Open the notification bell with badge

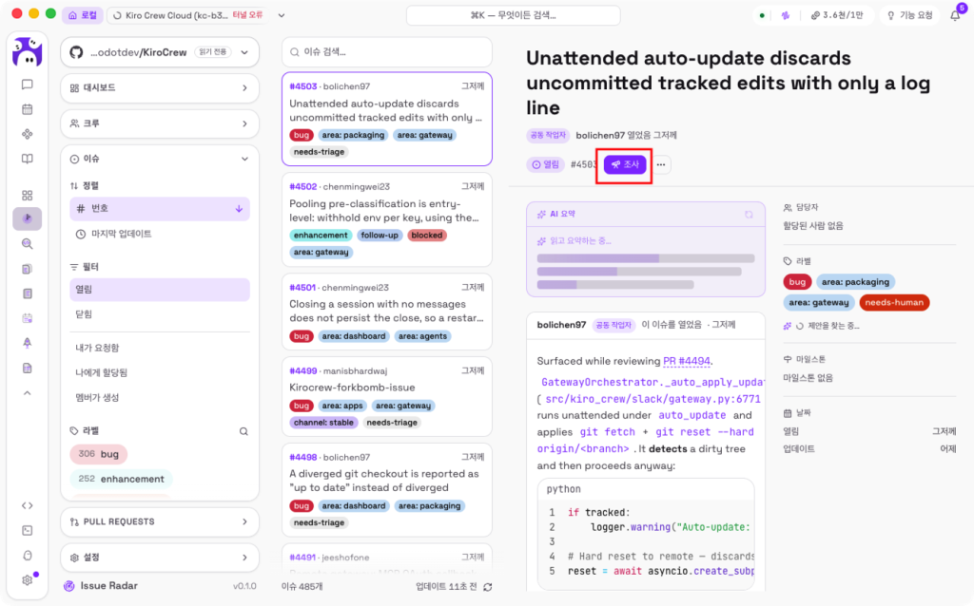click(955, 15)
